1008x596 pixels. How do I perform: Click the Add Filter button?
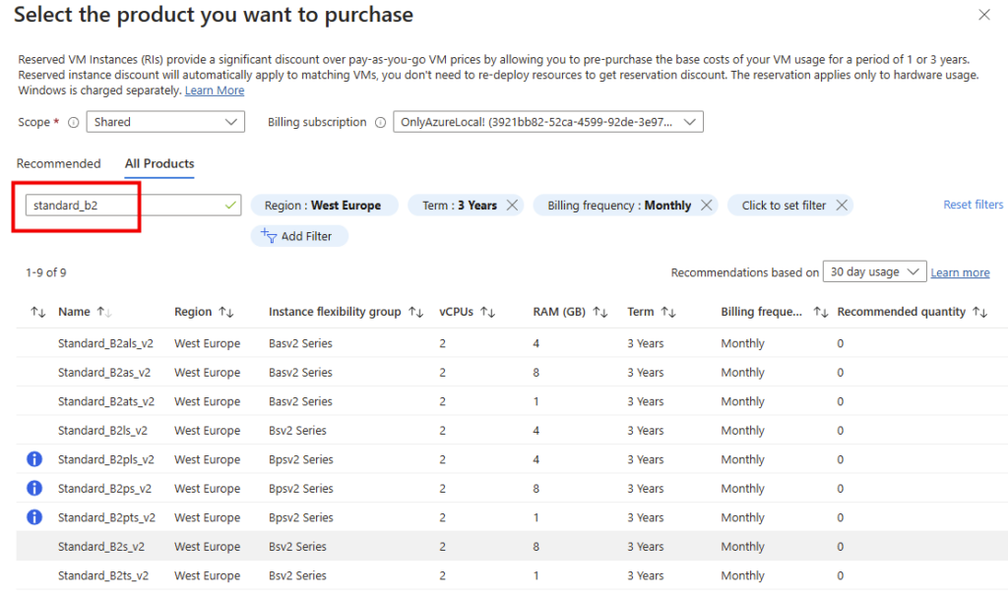(299, 236)
